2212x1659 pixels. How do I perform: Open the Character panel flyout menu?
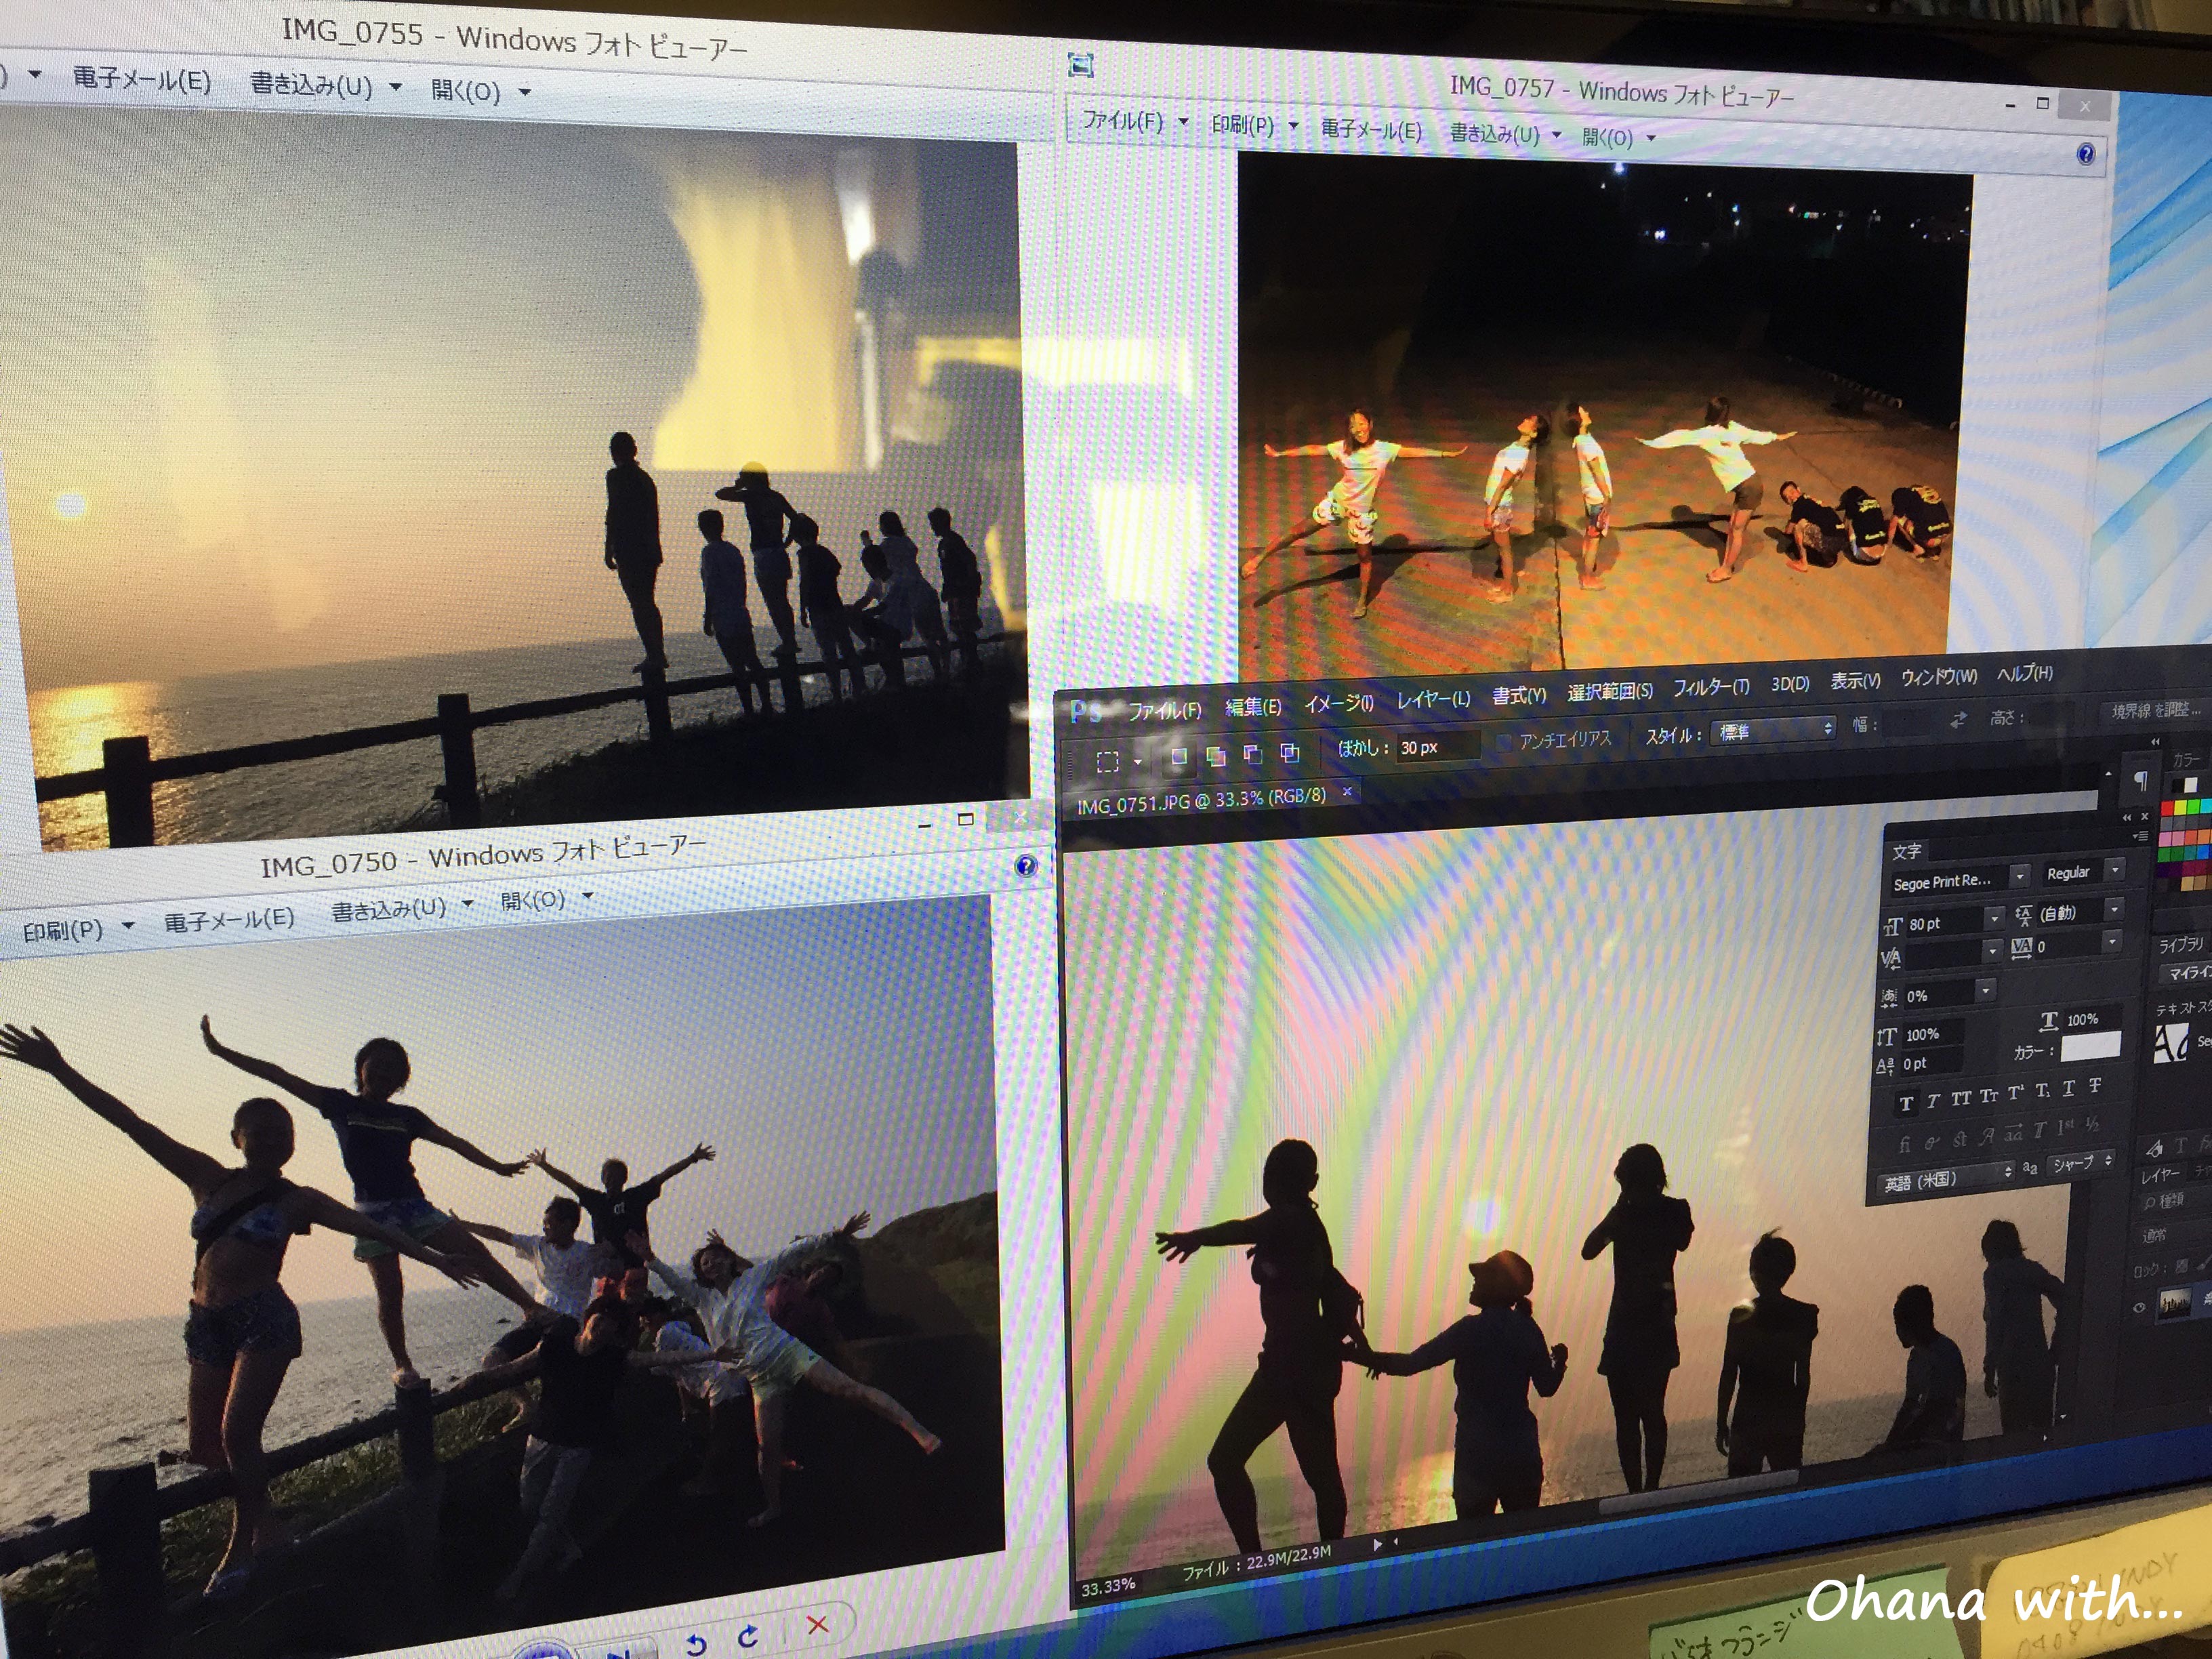tap(2140, 835)
